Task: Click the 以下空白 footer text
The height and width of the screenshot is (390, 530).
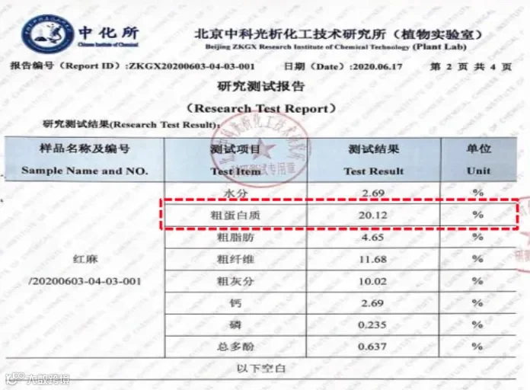Action: tap(261, 368)
